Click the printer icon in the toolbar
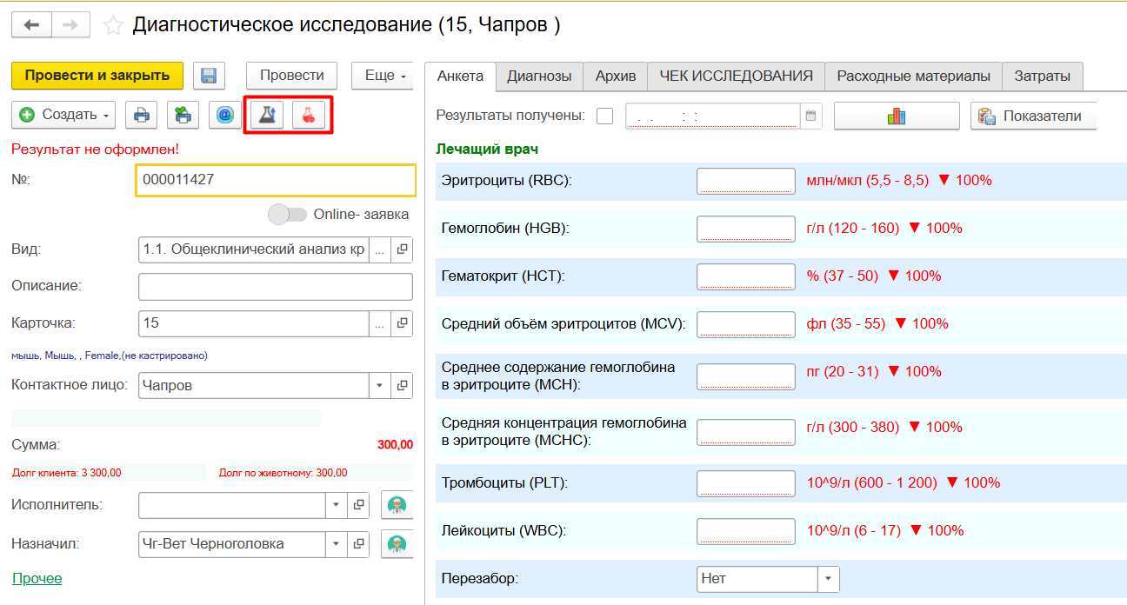1127x605 pixels. [x=141, y=115]
